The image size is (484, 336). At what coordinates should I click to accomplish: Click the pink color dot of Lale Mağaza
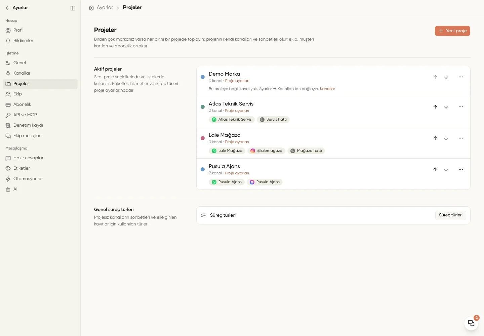pos(203,138)
